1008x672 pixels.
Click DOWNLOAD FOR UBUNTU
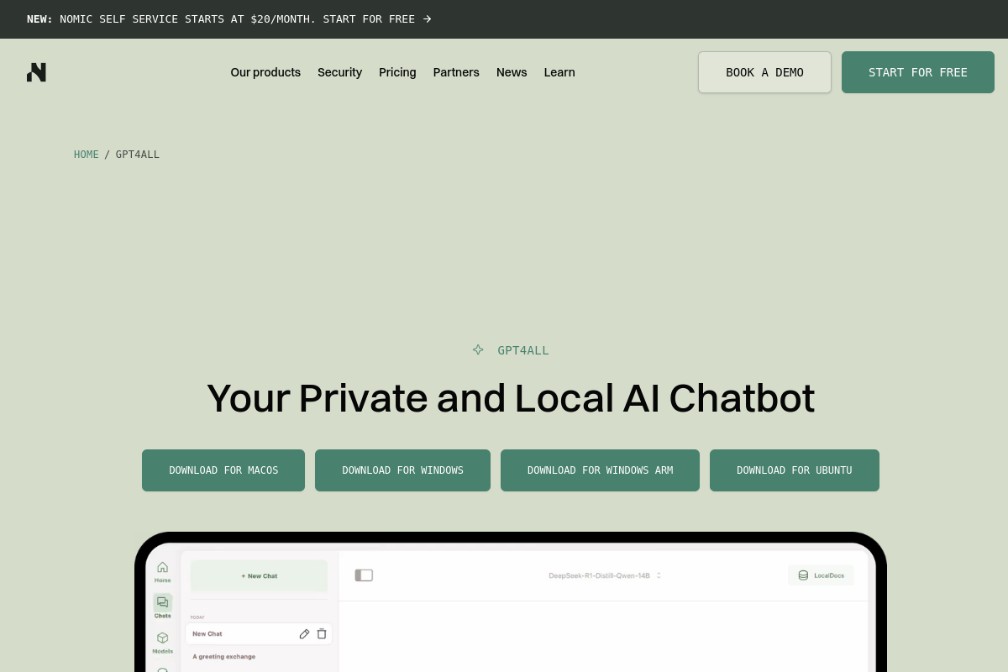(795, 470)
